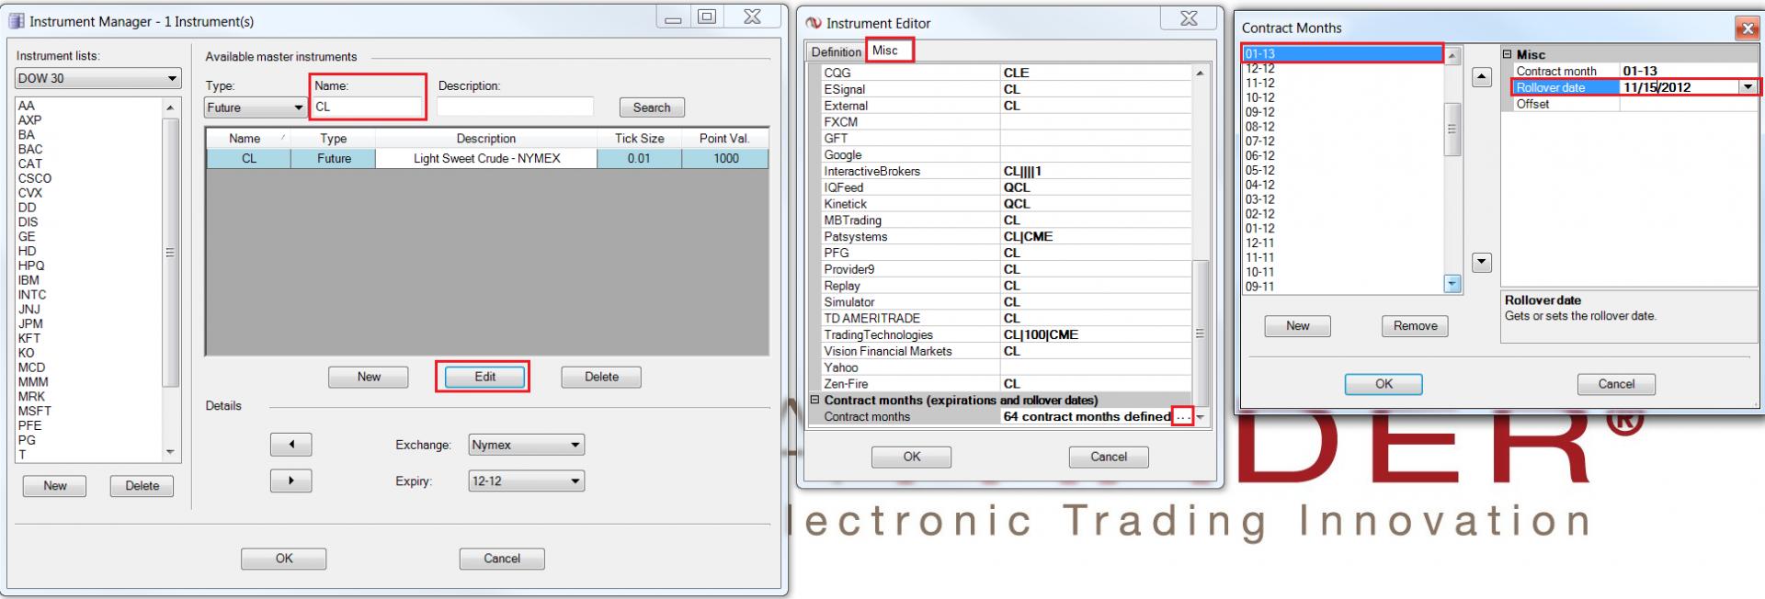
Task: Click OK in the Instrument Manager window
Action: pos(284,559)
